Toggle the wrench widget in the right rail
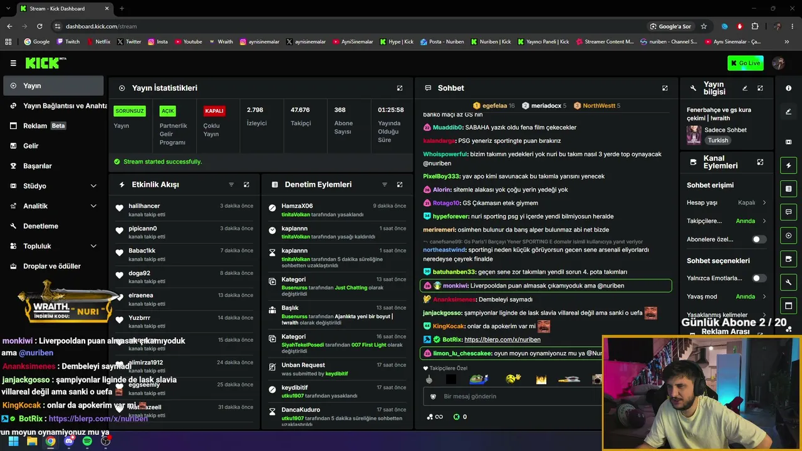The width and height of the screenshot is (802, 451). point(789,283)
